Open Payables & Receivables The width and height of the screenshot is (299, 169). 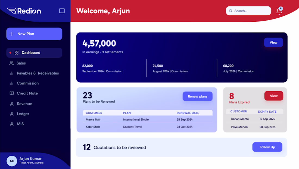(x=38, y=73)
